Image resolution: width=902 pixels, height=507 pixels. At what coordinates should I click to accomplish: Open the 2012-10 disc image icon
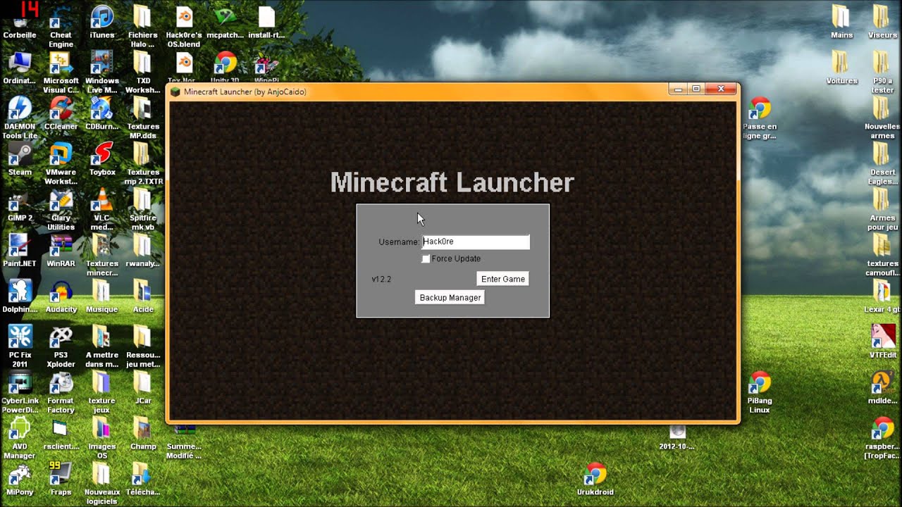[x=677, y=438]
